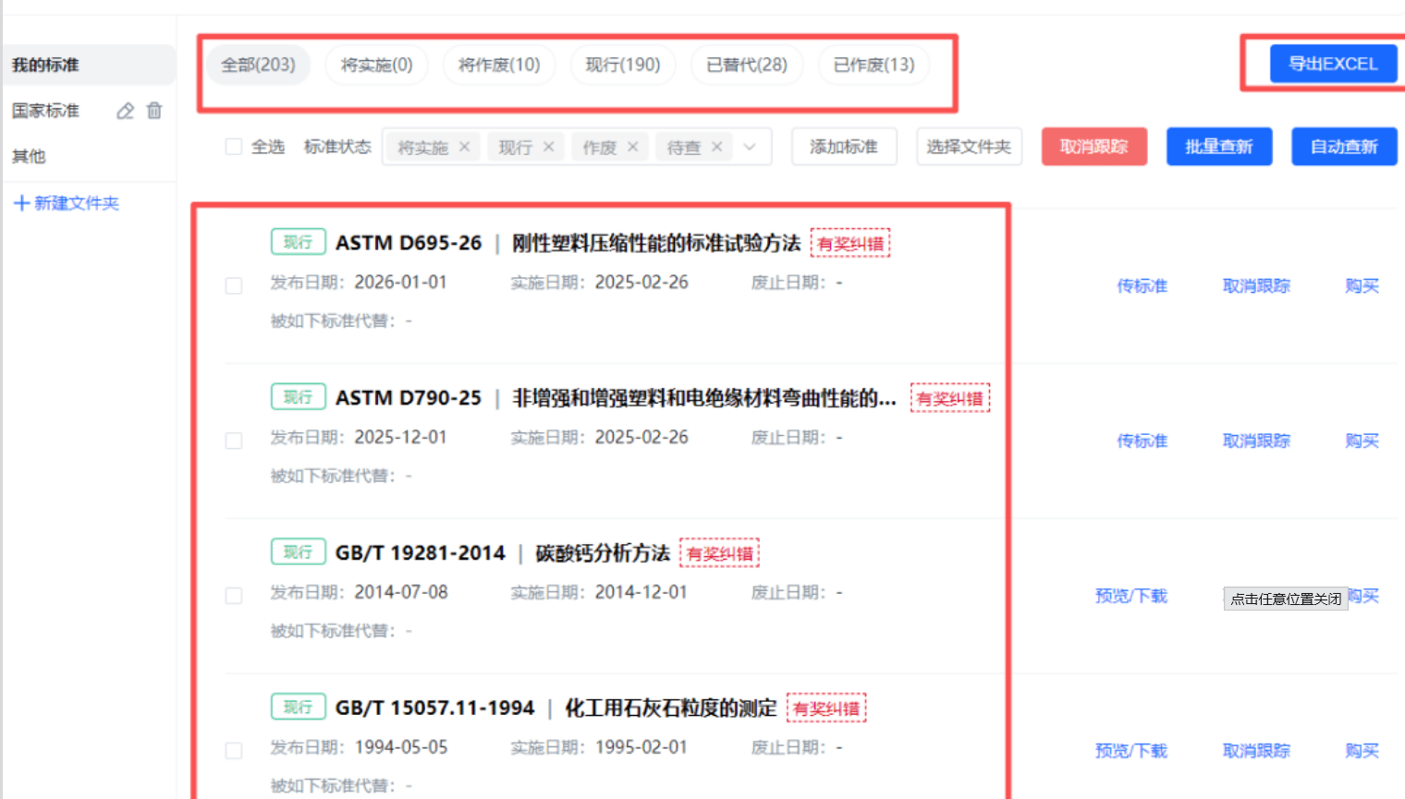Remove the 将实施 status tag
Viewport: 1405px width, 799px height.
coord(464,147)
